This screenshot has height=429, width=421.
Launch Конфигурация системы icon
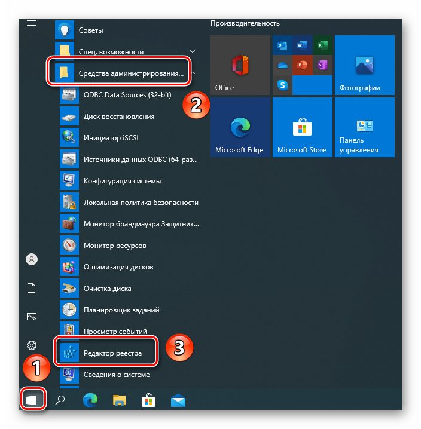click(x=69, y=181)
